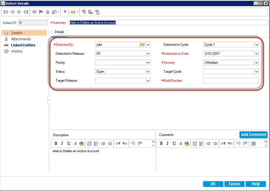Open Attachments in the left sidebar

(20, 39)
